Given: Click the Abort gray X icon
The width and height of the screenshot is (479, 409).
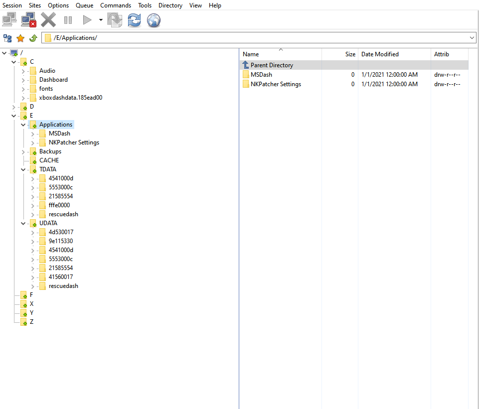Looking at the screenshot, I should 48,20.
